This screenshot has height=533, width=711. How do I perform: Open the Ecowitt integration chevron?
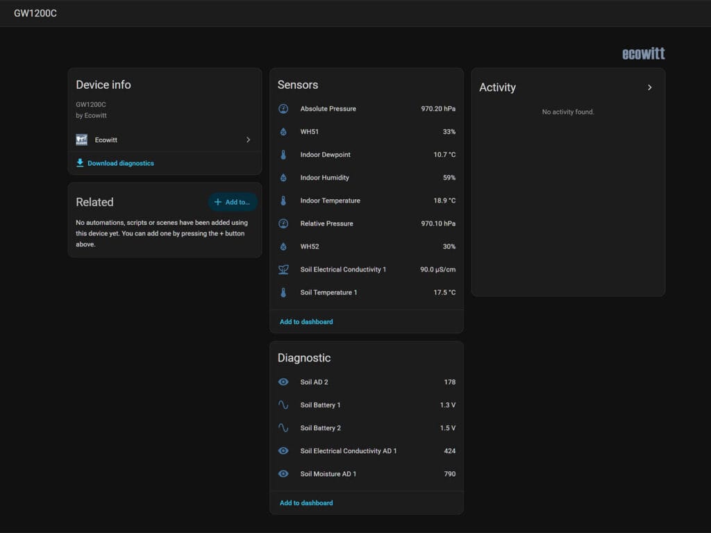[248, 139]
